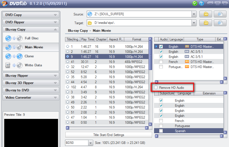Click the Chapter column header
Viewport: 229px width, 147px height.
(x=101, y=39)
